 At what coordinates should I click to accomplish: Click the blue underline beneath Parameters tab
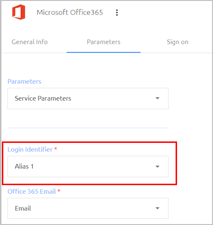pyautogui.click(x=104, y=52)
